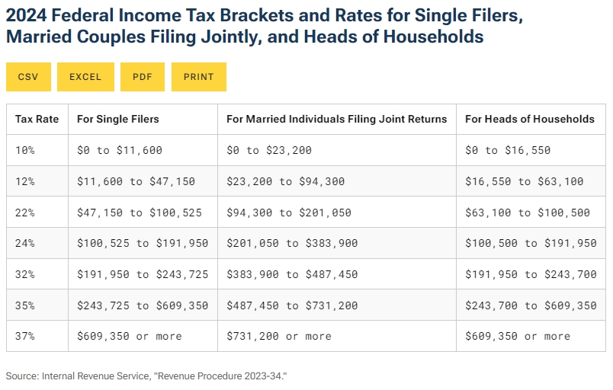Export the table using PDF button

tap(143, 77)
